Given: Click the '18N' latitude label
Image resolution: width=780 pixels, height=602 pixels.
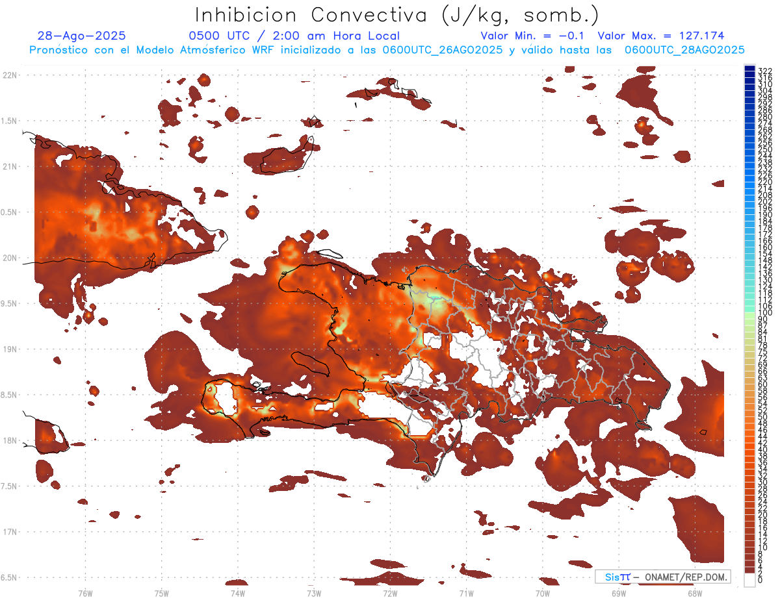Looking at the screenshot, I should point(10,440).
